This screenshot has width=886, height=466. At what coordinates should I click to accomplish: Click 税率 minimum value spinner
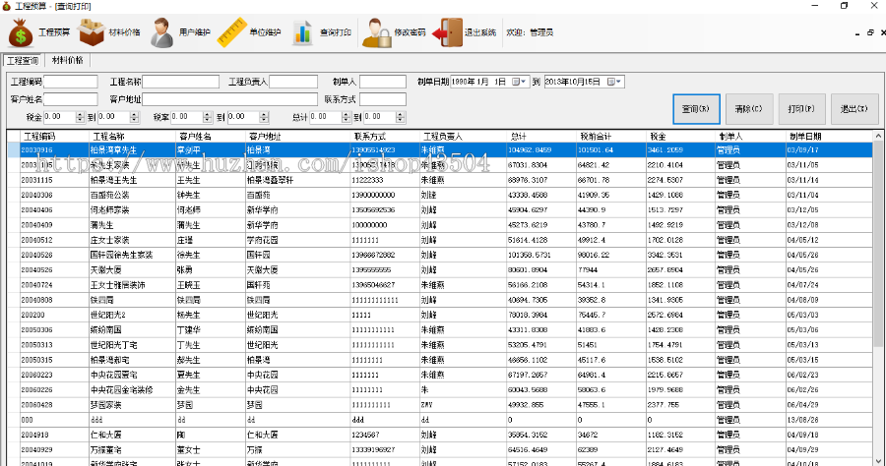pyautogui.click(x=208, y=117)
